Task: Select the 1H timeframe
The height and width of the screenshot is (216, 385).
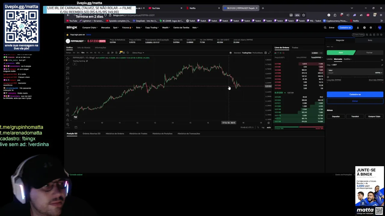Action: coord(87,53)
